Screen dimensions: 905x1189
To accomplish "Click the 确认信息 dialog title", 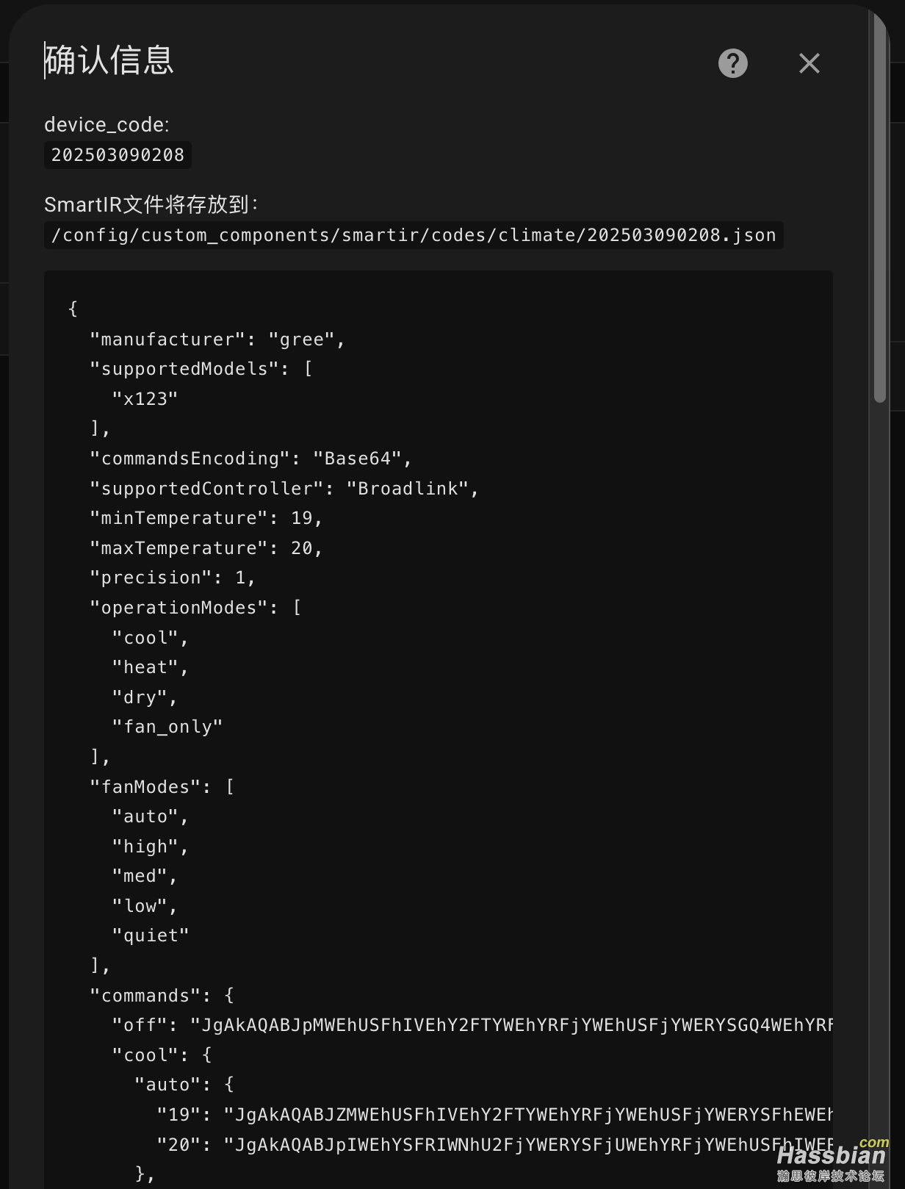I will pos(109,60).
